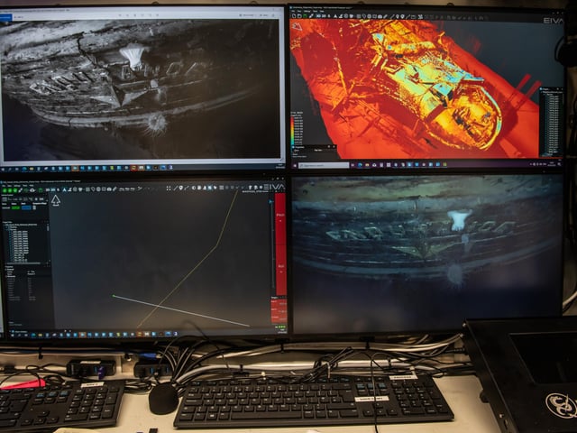The image size is (577, 433).
Task: Toggle eye visibility icon on bottom-left toolbar
Action: (x=32, y=190)
